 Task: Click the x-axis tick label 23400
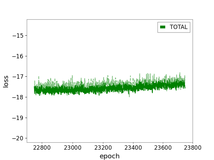(x=133, y=148)
